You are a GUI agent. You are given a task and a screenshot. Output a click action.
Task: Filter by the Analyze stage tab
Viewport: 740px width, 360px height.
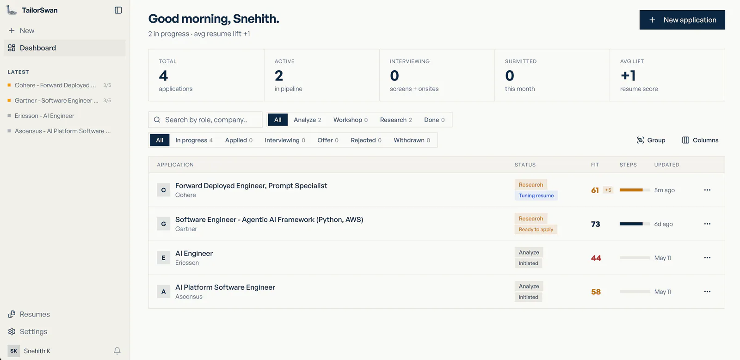308,120
